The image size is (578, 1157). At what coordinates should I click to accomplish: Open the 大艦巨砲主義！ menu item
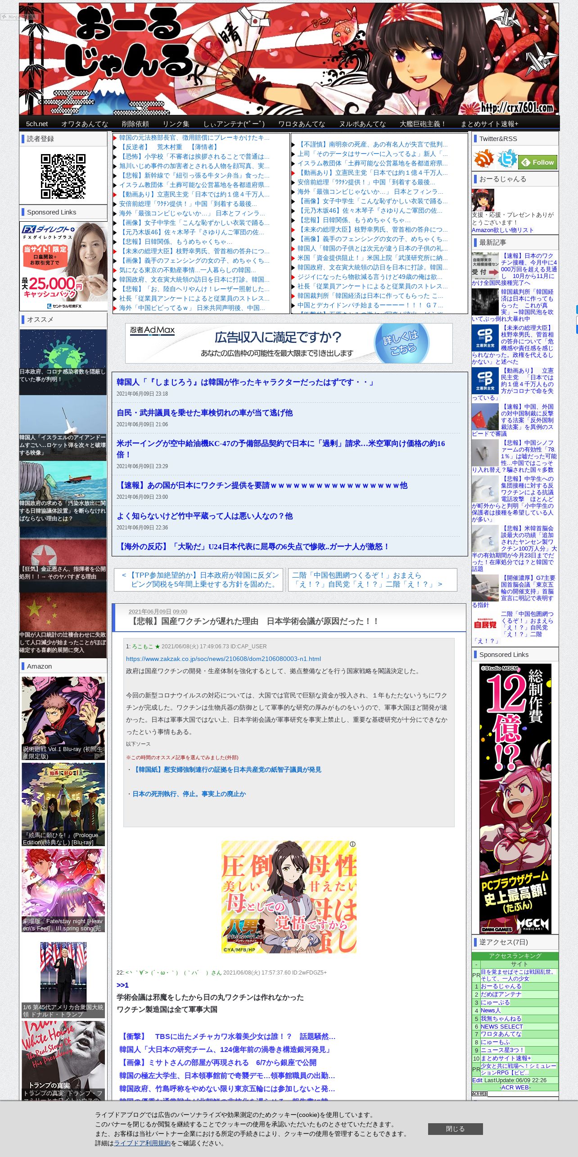point(423,124)
